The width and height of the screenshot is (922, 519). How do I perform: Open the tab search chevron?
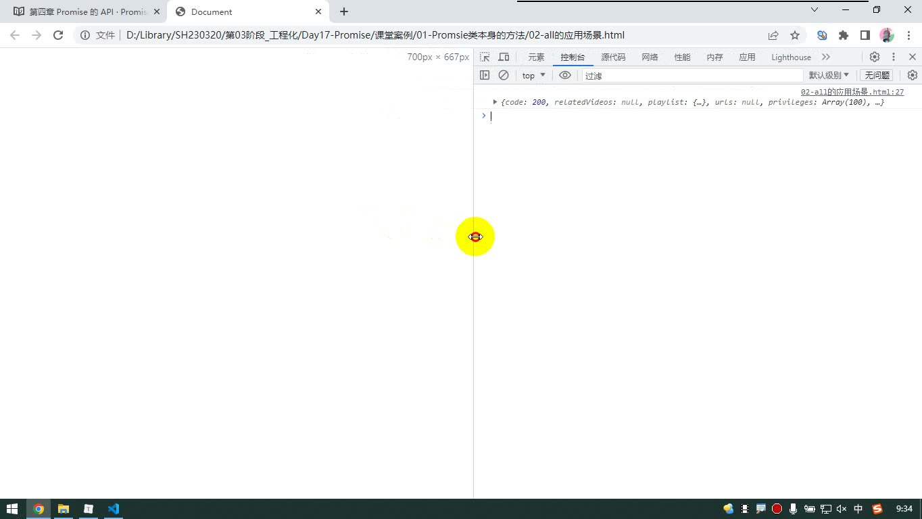pos(815,9)
